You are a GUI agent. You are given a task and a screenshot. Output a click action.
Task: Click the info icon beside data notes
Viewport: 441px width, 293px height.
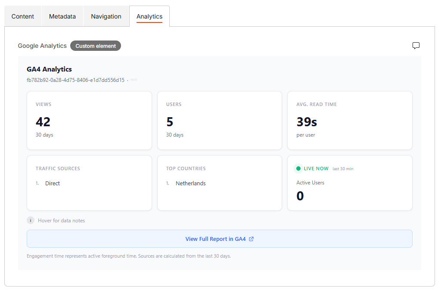[x=31, y=221]
